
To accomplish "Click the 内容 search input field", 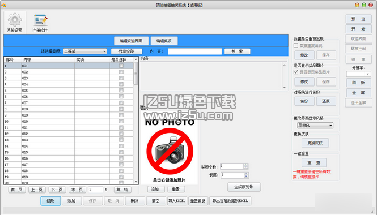I will pyautogui.click(x=194, y=51).
